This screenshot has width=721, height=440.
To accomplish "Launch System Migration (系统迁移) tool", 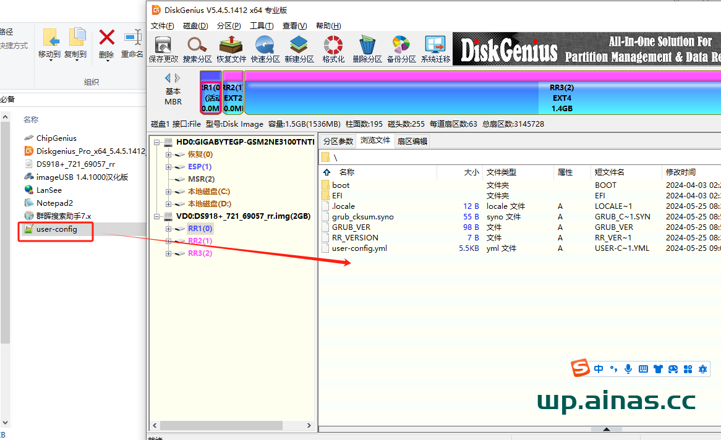I will tap(435, 49).
